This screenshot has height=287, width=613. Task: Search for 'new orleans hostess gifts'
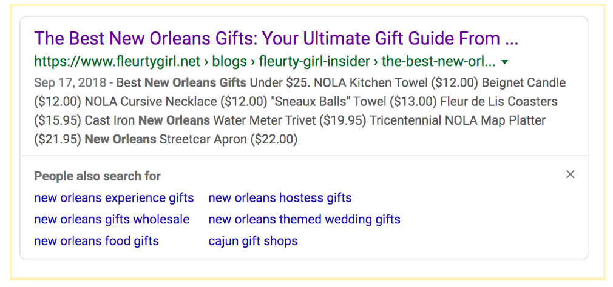(x=280, y=198)
